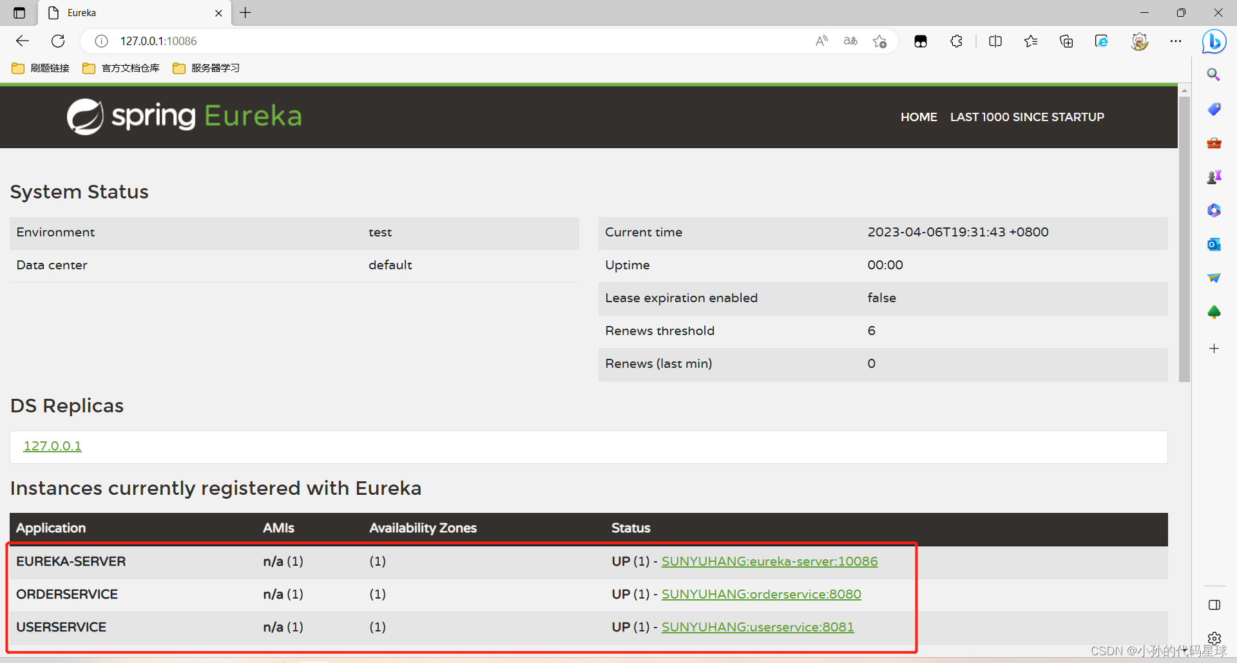
Task: Select the Eureka browser tab
Action: (x=135, y=13)
